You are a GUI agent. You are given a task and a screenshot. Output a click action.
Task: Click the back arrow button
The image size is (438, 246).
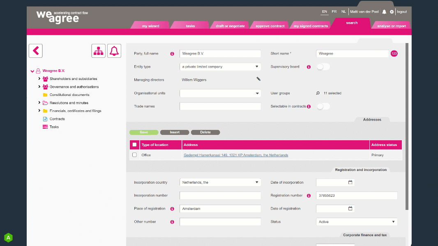pos(35,51)
